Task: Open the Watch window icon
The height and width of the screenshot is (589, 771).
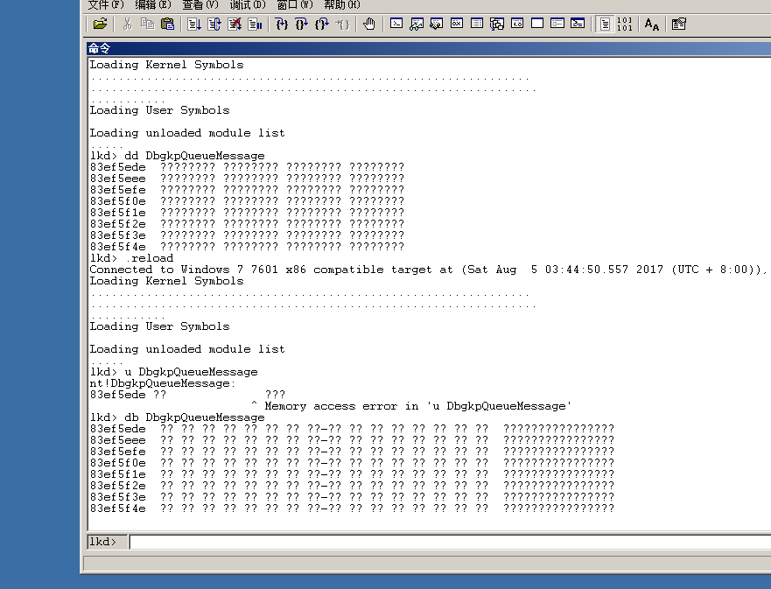Action: click(x=417, y=24)
